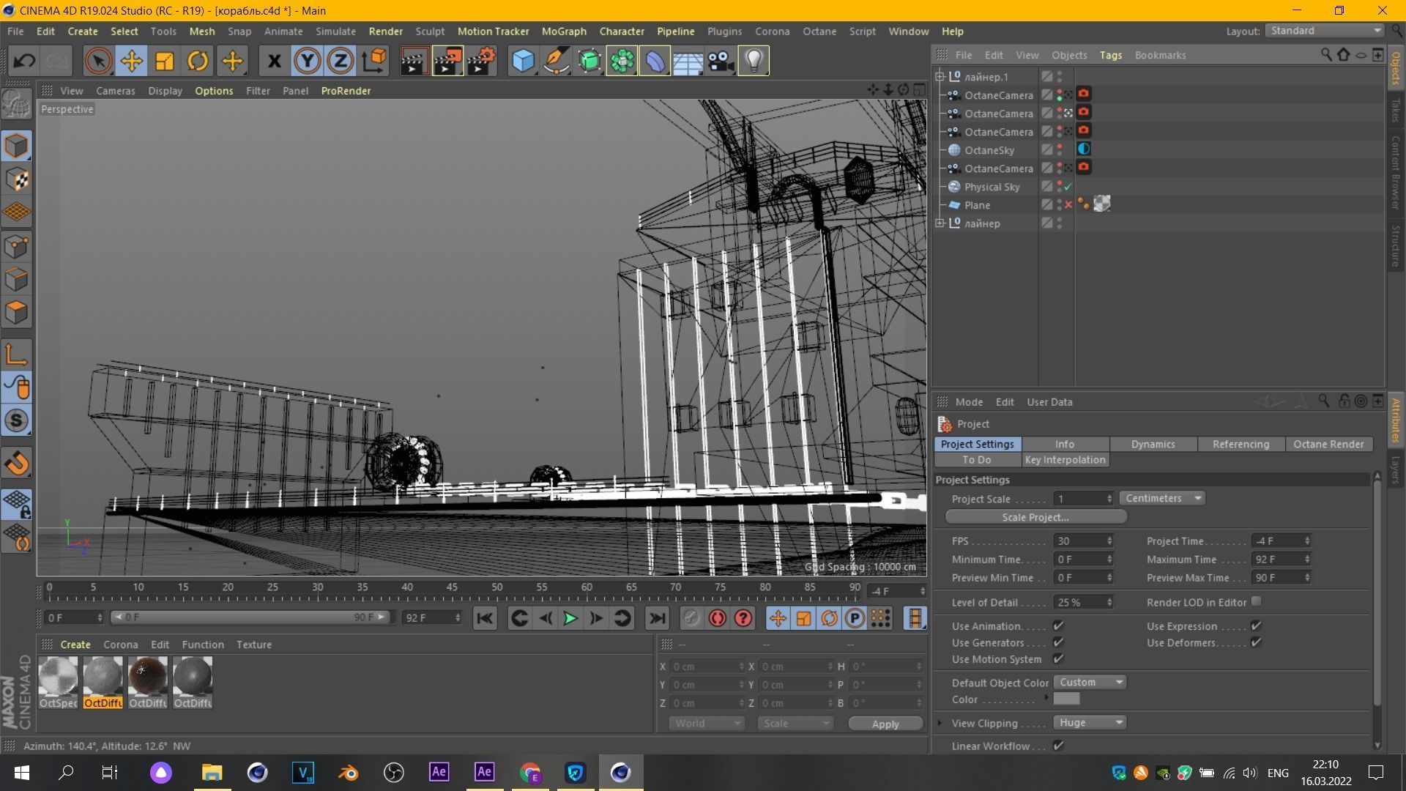
Task: Toggle Autokeying button
Action: pyautogui.click(x=718, y=618)
